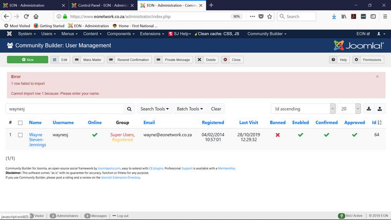391x220 pixels.
Task: Open the 20 rows-per-page dropdown
Action: (348, 109)
